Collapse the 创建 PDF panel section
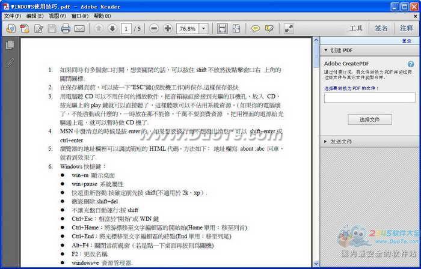This screenshot has width=421, height=269. [x=326, y=50]
